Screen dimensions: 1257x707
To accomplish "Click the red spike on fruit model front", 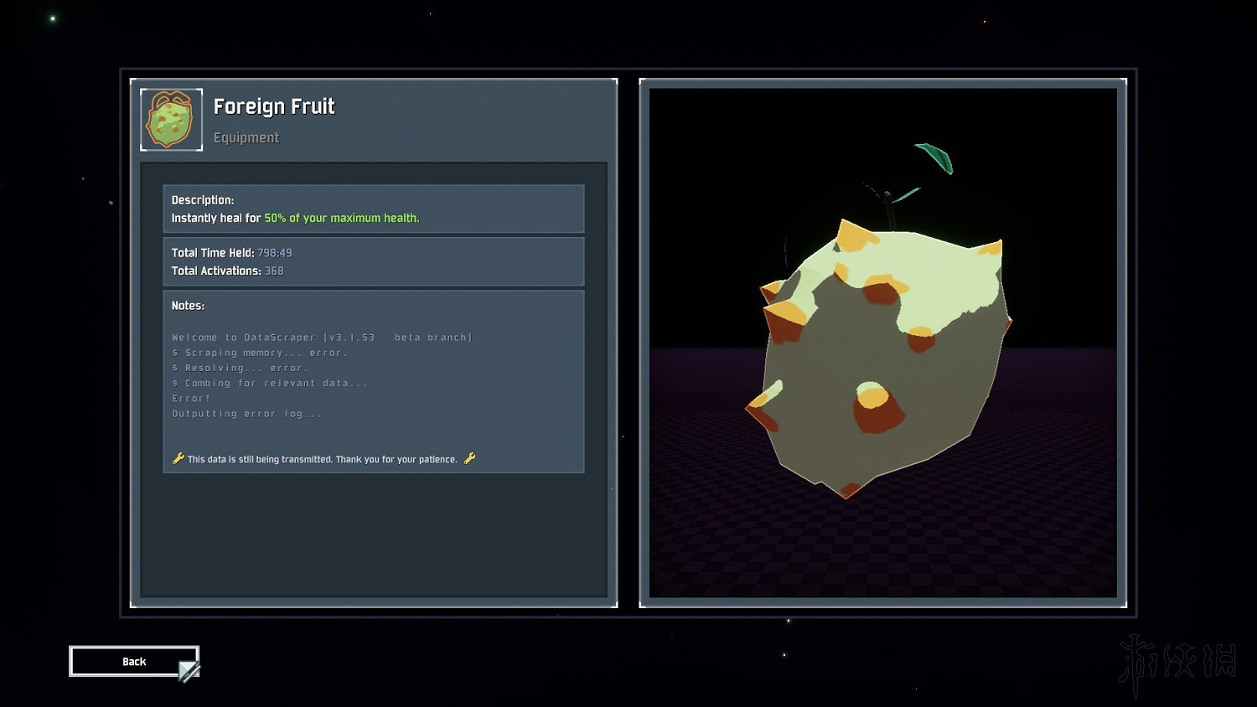I will pyautogui.click(x=877, y=410).
